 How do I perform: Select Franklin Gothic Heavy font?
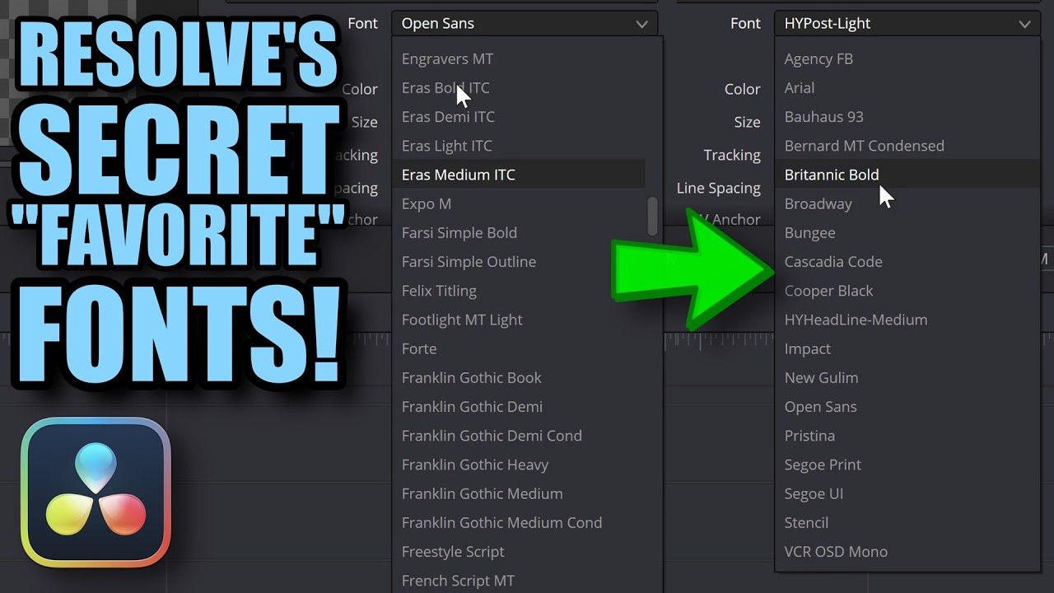click(x=475, y=465)
